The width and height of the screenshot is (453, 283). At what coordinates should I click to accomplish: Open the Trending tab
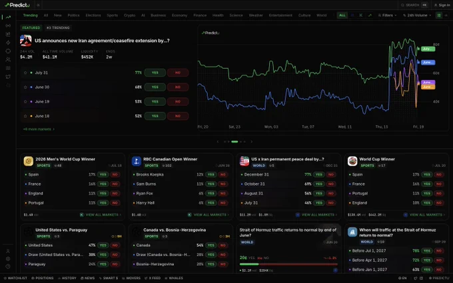[31, 15]
